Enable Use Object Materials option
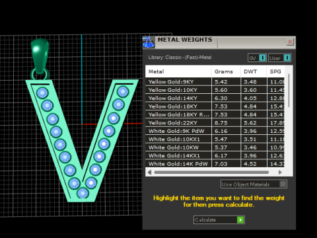The width and height of the screenshot is (317, 238). pyautogui.click(x=254, y=184)
